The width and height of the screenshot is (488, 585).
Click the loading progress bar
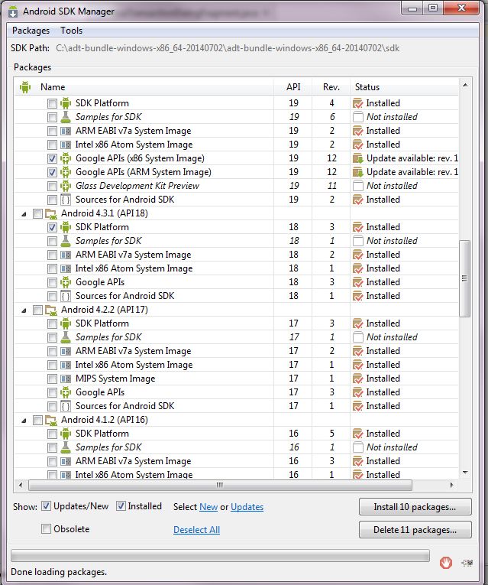220,555
